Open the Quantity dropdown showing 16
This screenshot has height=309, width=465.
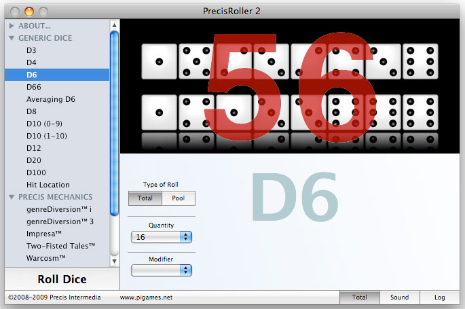click(x=162, y=237)
